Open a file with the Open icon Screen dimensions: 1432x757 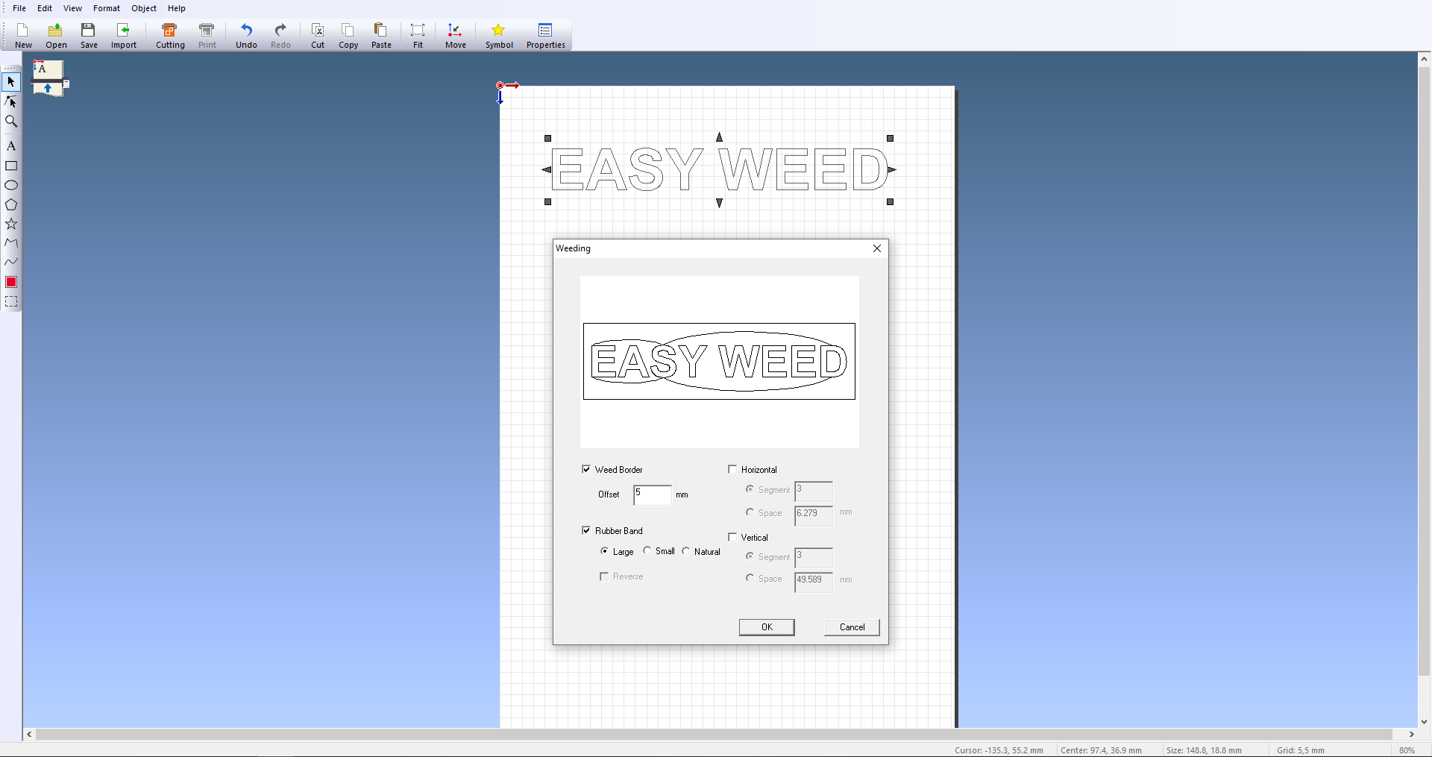pyautogui.click(x=56, y=35)
